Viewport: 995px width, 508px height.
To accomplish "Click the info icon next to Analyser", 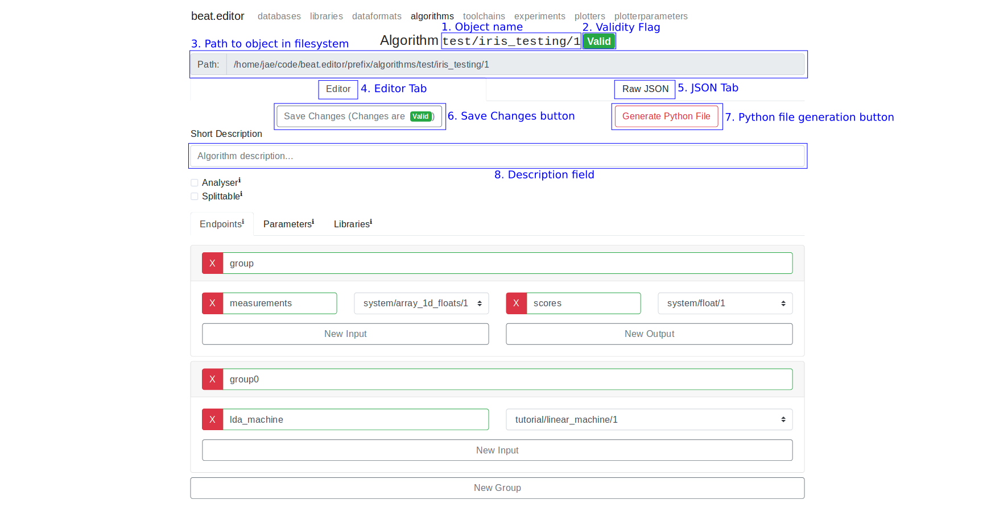I will (x=240, y=180).
